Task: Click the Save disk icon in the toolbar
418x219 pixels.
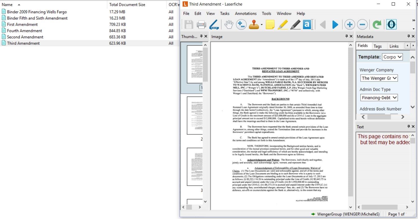Action: (189, 25)
